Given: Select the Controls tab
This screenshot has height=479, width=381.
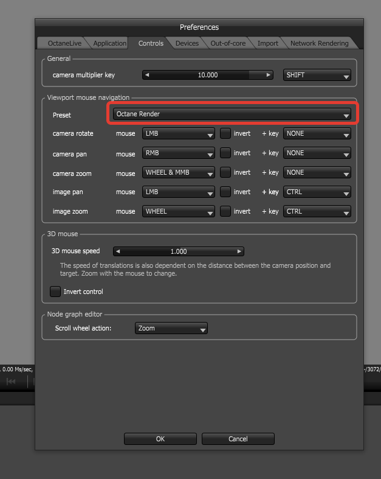Looking at the screenshot, I should point(151,43).
